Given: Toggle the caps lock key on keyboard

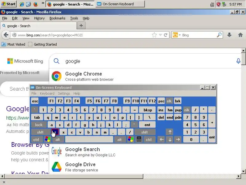Looking at the screenshot, I should pos(39,125).
